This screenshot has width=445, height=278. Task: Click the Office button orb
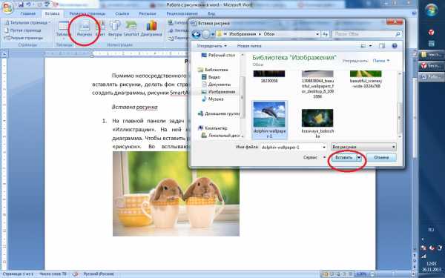pos(7,7)
